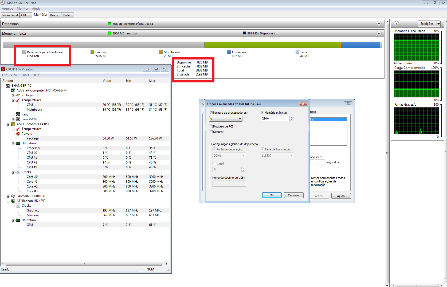Click the ATI Radeon HD 4250 card icon
The height and width of the screenshot is (287, 447).
(x=13, y=201)
